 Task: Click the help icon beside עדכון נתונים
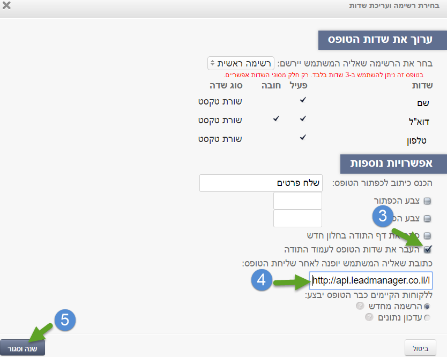[x=369, y=317]
